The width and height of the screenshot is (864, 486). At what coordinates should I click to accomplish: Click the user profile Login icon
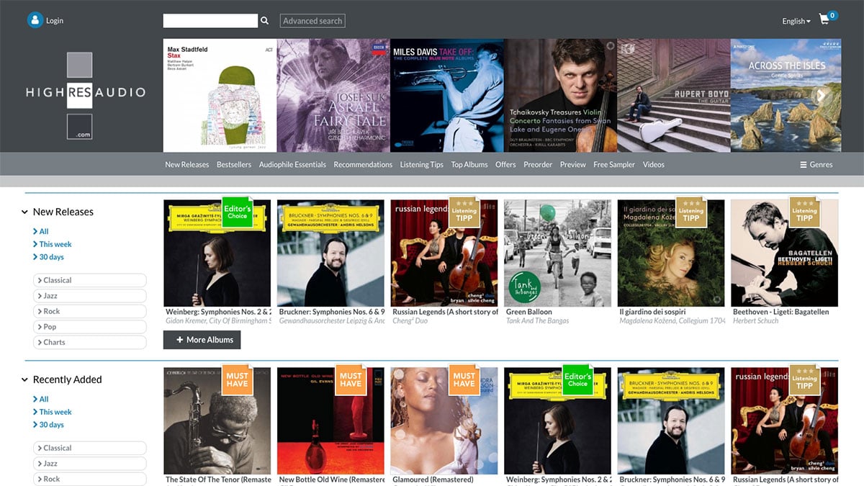click(35, 20)
